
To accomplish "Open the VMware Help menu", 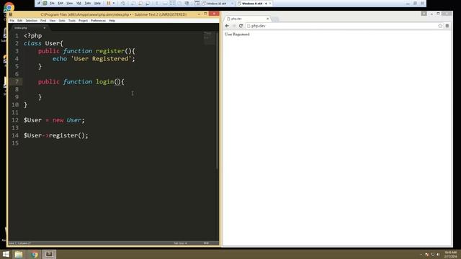I will pyautogui.click(x=97, y=3).
